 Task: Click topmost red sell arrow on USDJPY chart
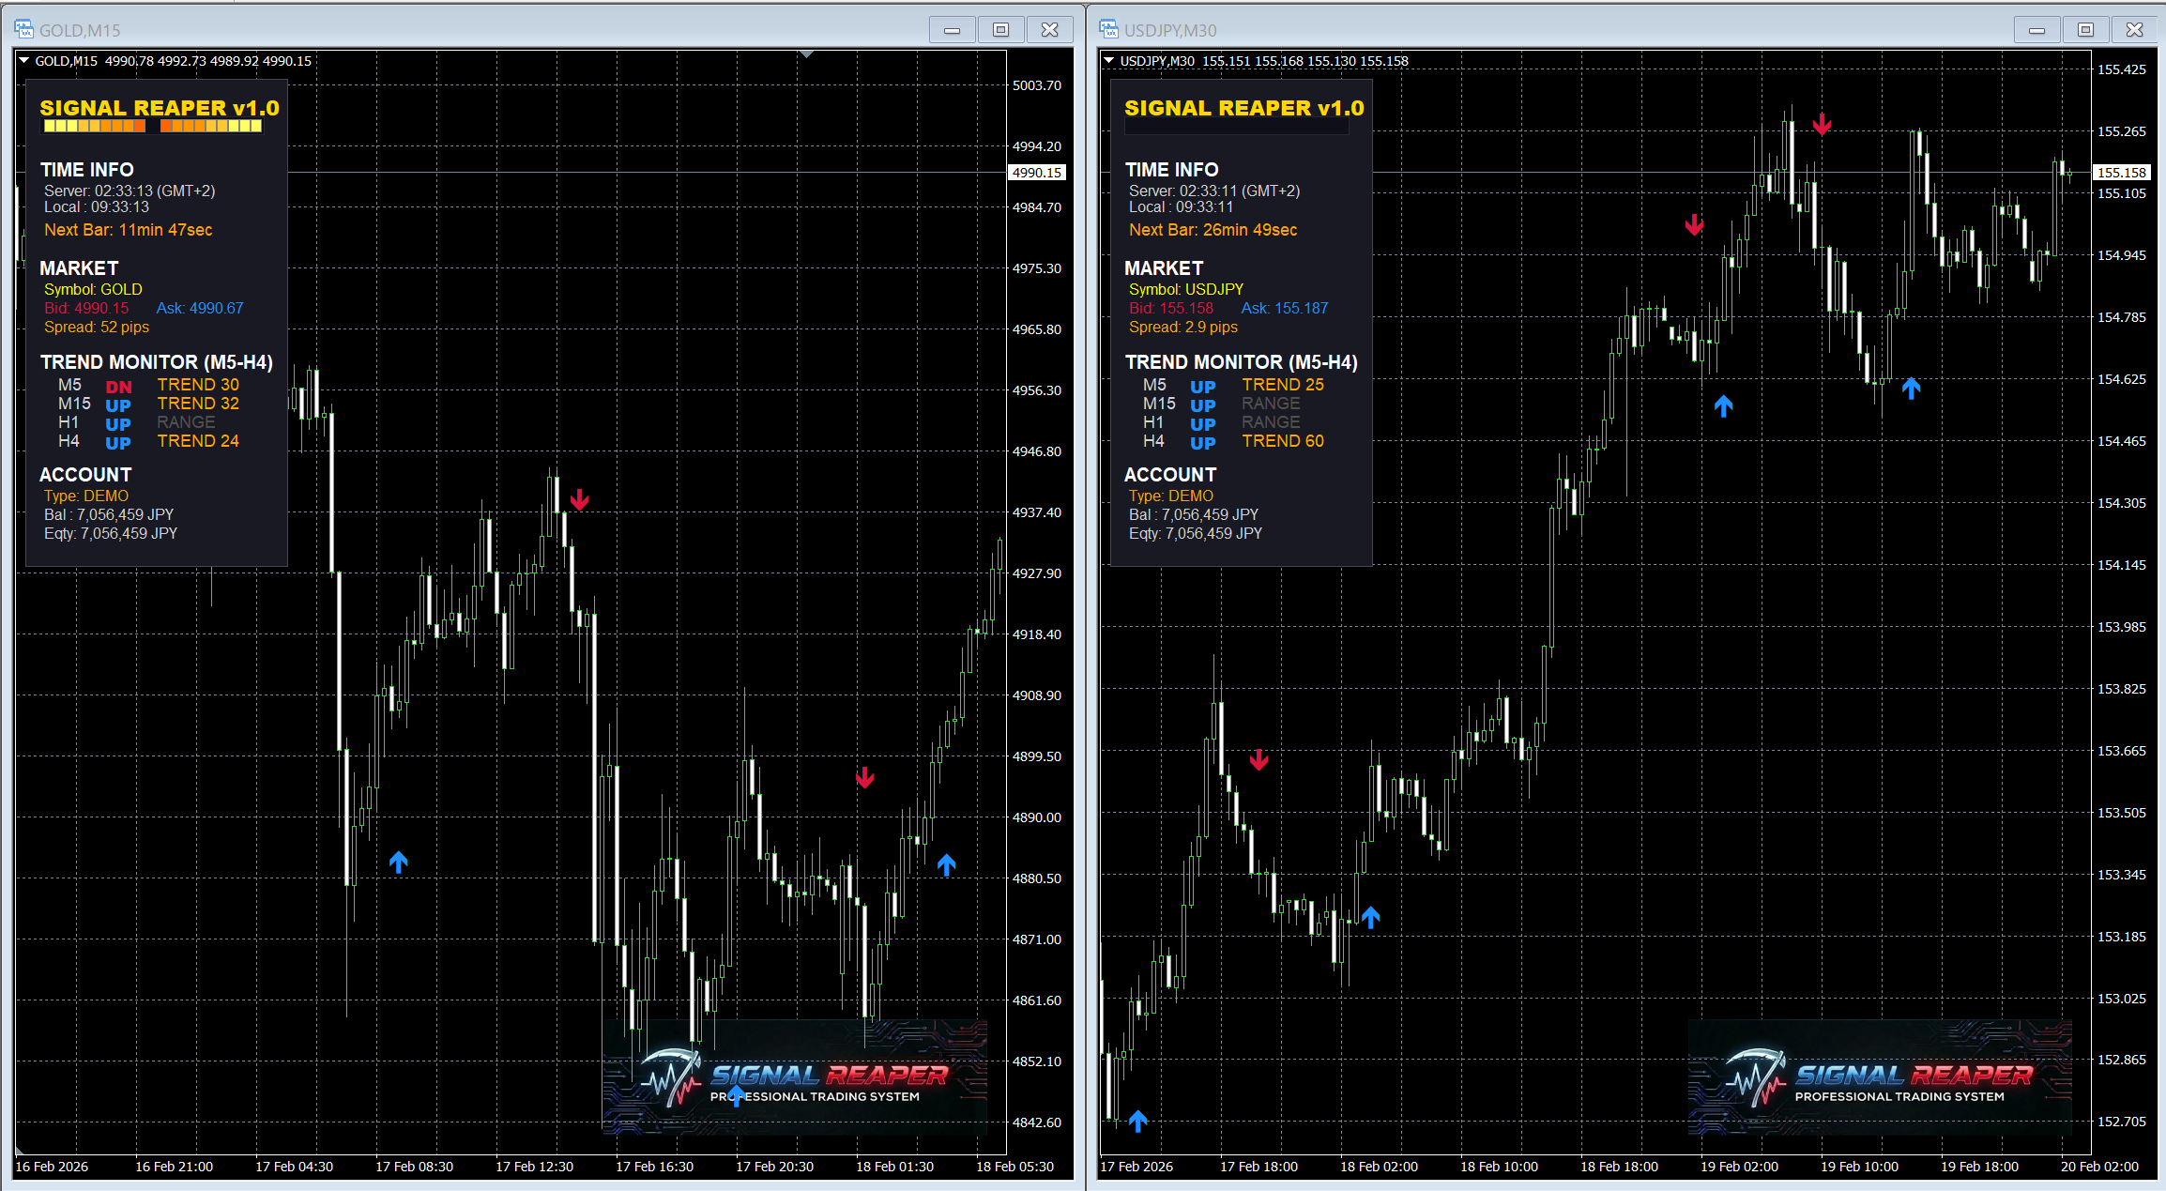click(x=1821, y=124)
